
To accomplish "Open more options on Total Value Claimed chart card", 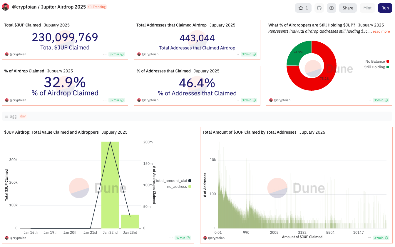I will coord(171,238).
